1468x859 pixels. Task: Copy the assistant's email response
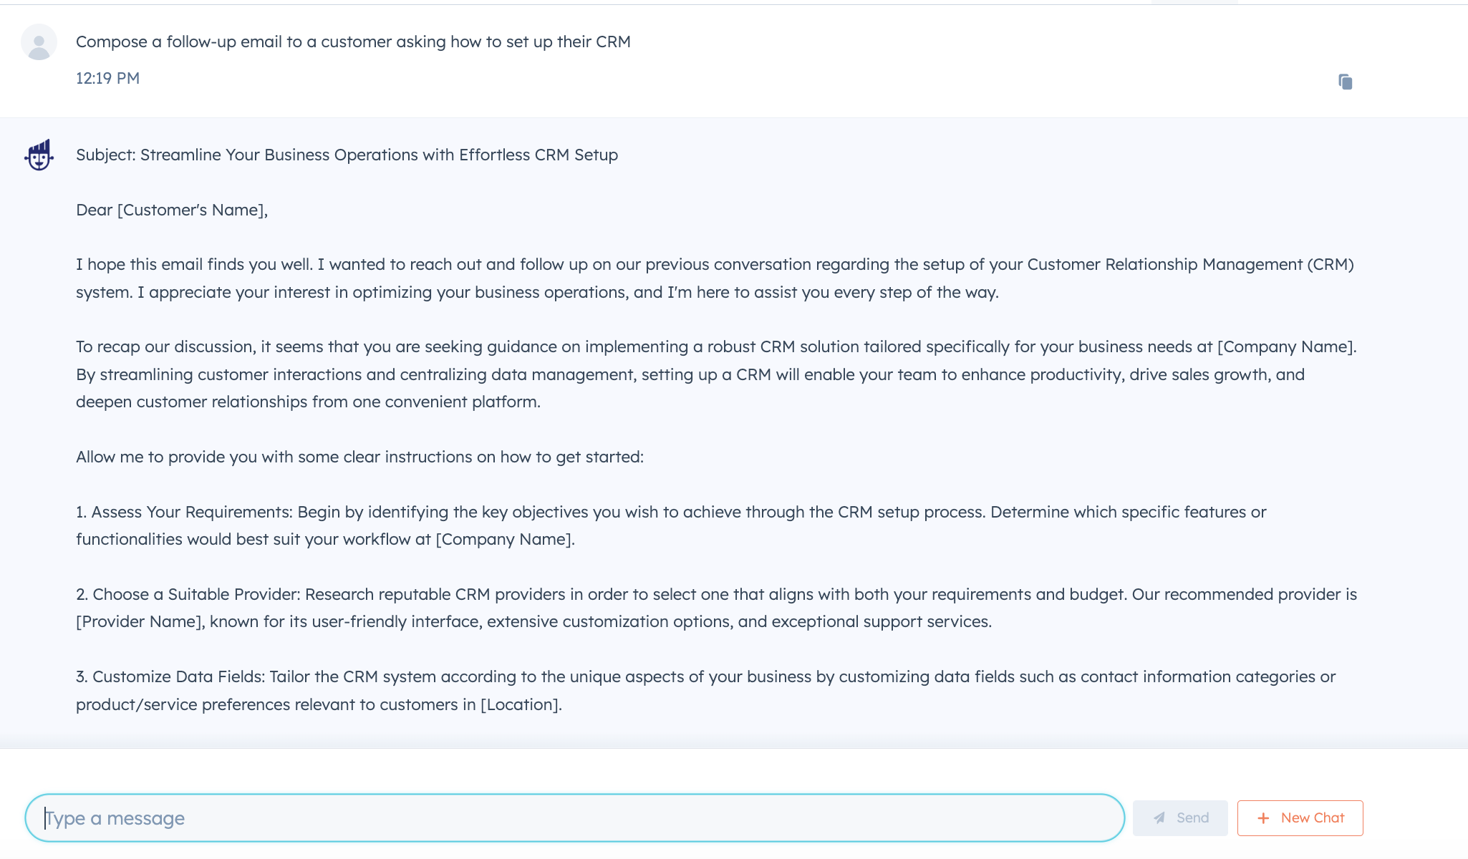1345,82
